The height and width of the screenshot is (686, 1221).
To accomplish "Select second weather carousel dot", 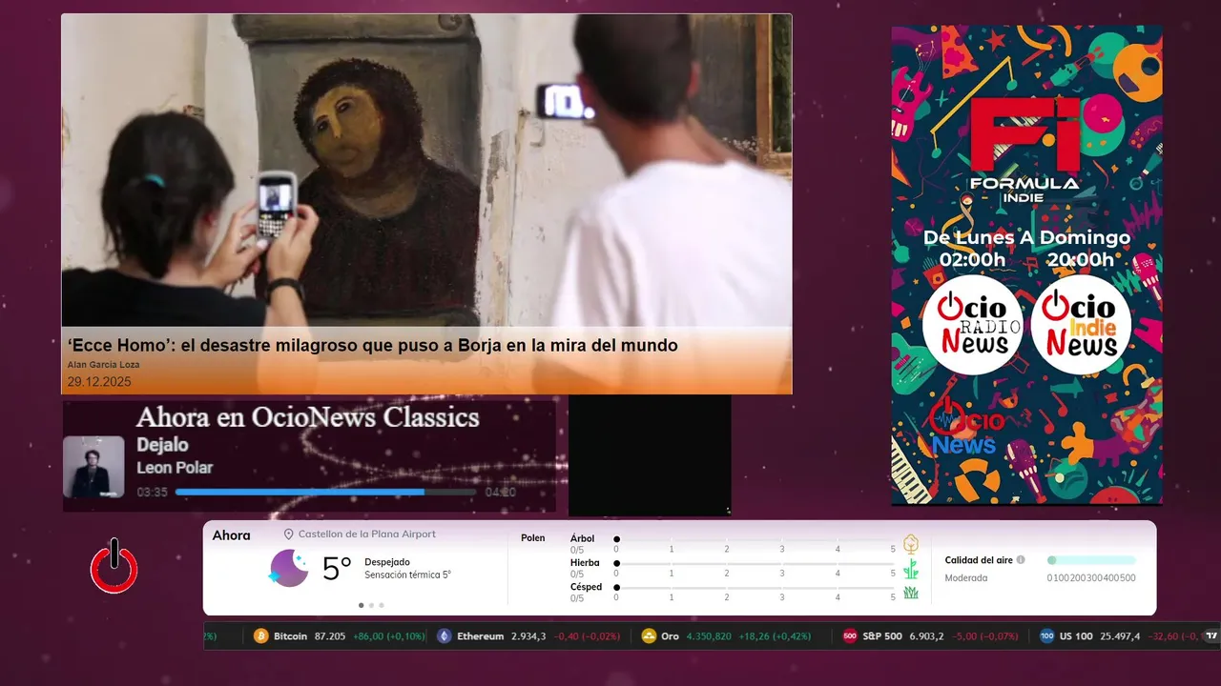I will point(371,605).
